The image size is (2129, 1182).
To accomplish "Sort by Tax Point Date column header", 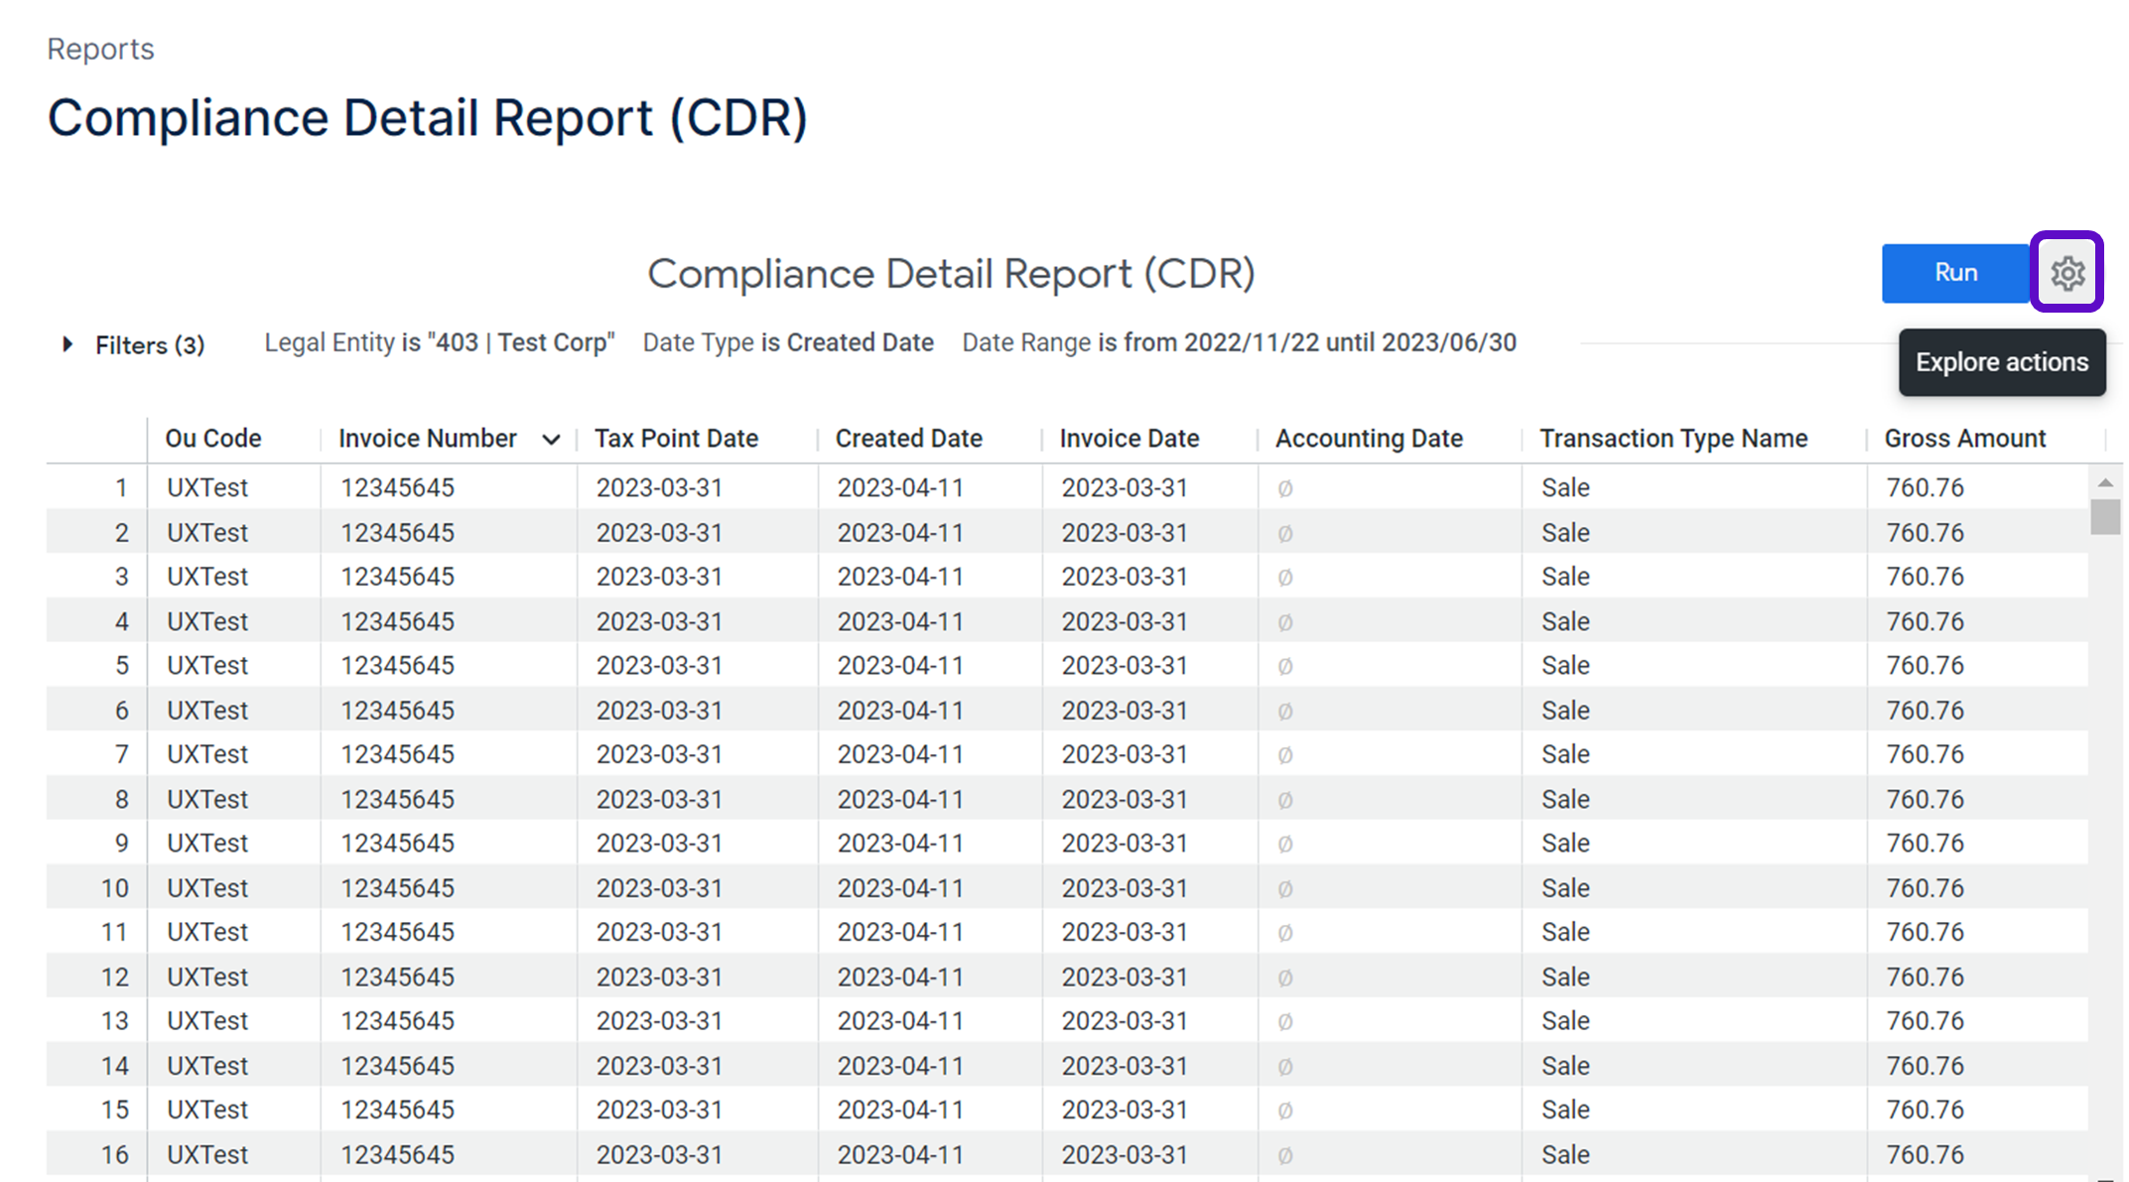I will pos(676,439).
